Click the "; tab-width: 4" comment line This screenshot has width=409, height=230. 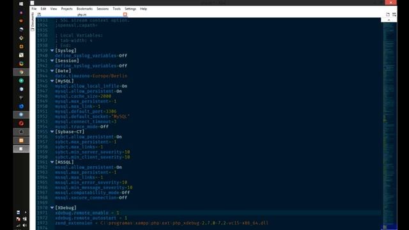73,40
